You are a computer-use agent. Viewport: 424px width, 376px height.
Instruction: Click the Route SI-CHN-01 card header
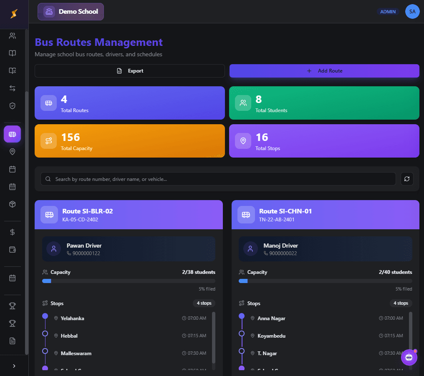325,215
